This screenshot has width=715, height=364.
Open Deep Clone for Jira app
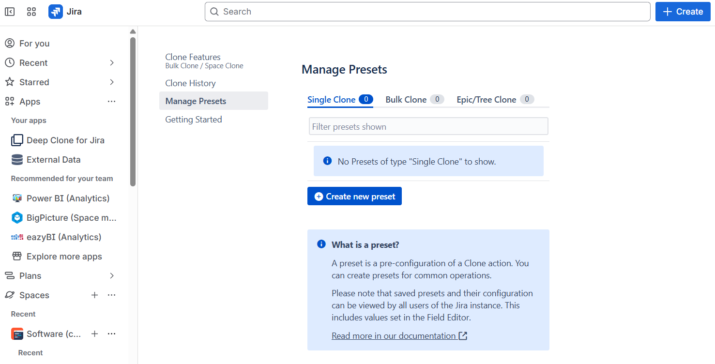[x=65, y=140]
